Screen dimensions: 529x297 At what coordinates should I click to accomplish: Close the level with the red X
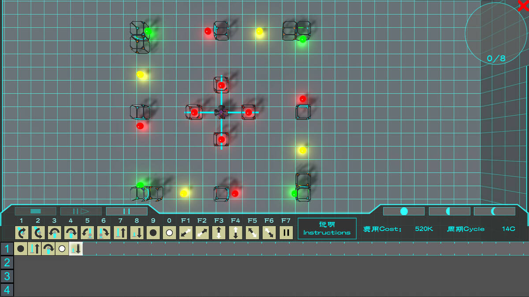(x=523, y=6)
